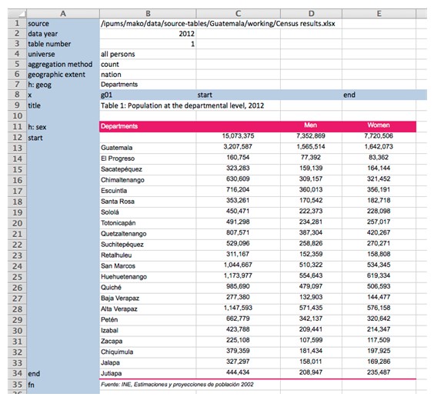434x397 pixels.
Task: Click the Men column heading cell
Action: point(311,125)
